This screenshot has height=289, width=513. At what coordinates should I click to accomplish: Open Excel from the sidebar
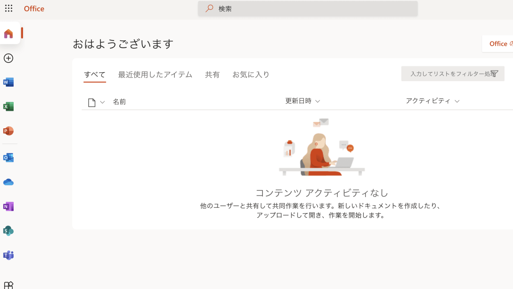click(x=9, y=107)
